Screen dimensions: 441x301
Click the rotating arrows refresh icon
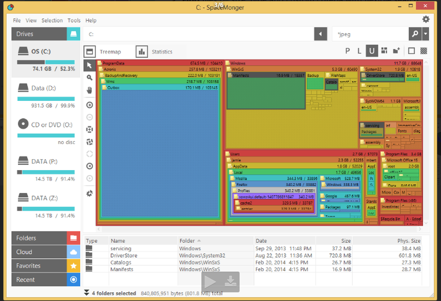tap(90, 141)
